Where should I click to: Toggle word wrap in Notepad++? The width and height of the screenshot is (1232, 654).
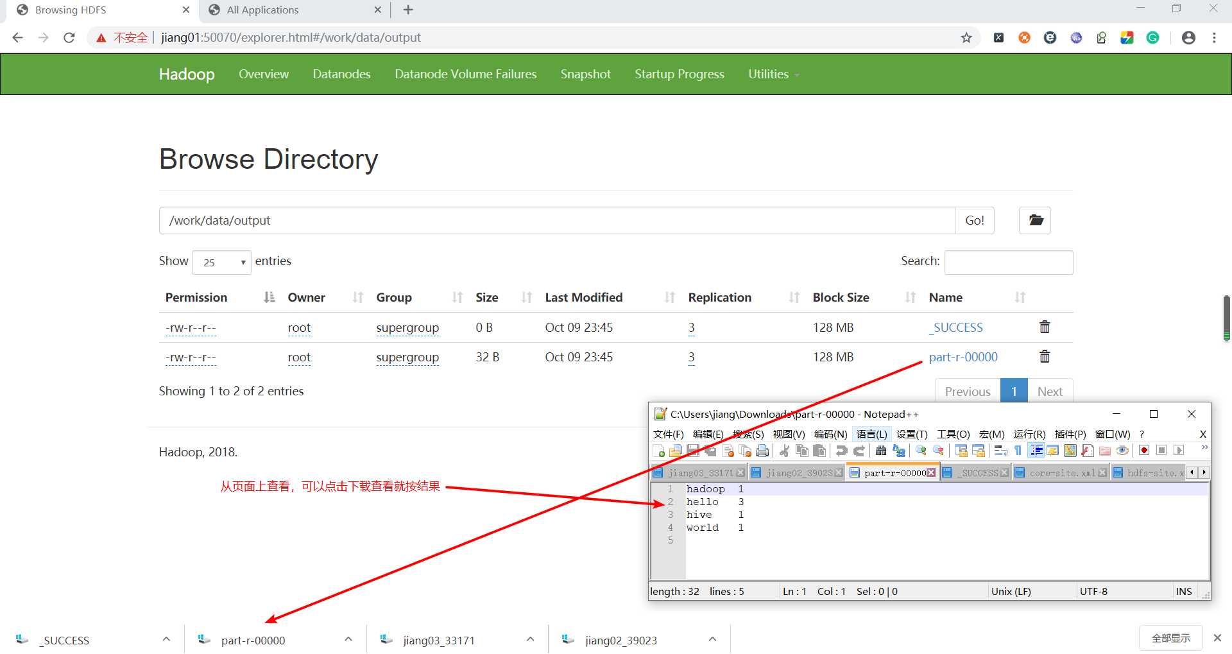pos(1000,451)
